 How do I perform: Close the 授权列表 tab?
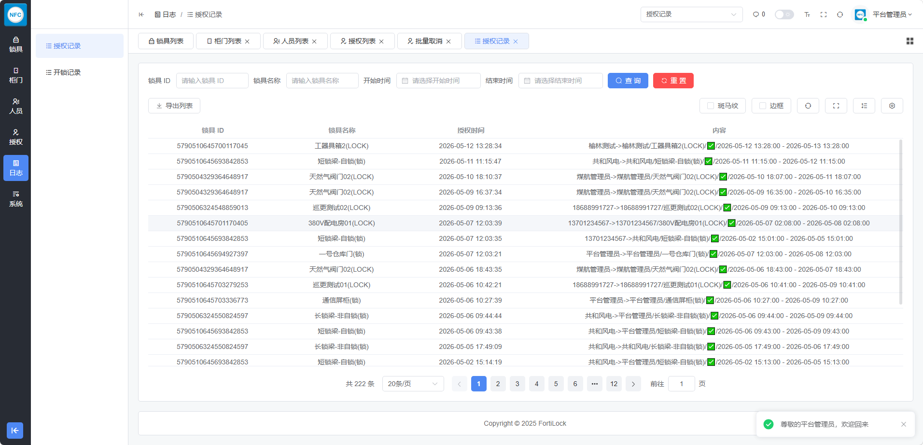coord(381,42)
